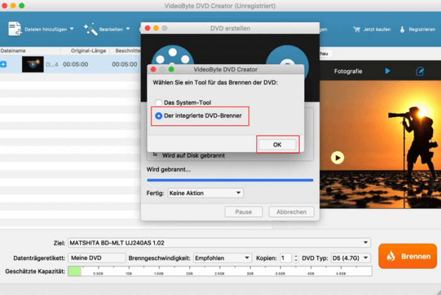Image resolution: width=441 pixels, height=295 pixels.
Task: Expand the Bearbeiten dropdown arrow
Action: pos(128,29)
